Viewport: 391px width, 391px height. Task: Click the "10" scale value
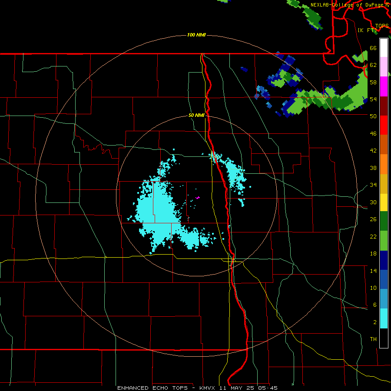373,288
